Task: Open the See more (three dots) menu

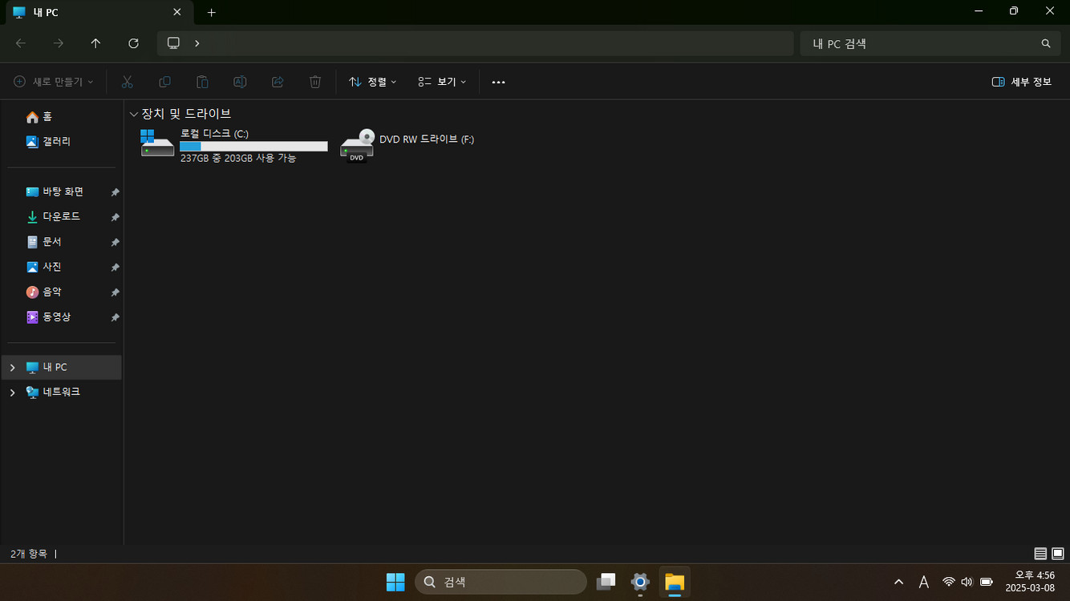Action: [x=498, y=82]
